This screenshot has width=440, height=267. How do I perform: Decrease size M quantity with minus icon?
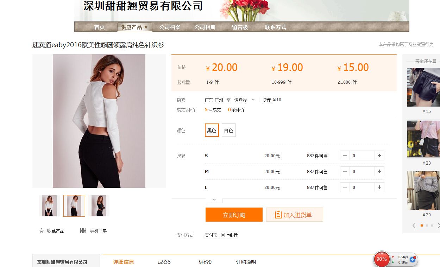coord(345,171)
